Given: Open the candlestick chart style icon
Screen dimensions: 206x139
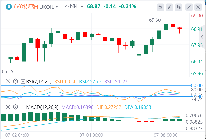Looking at the screenshot, I should point(179,7).
